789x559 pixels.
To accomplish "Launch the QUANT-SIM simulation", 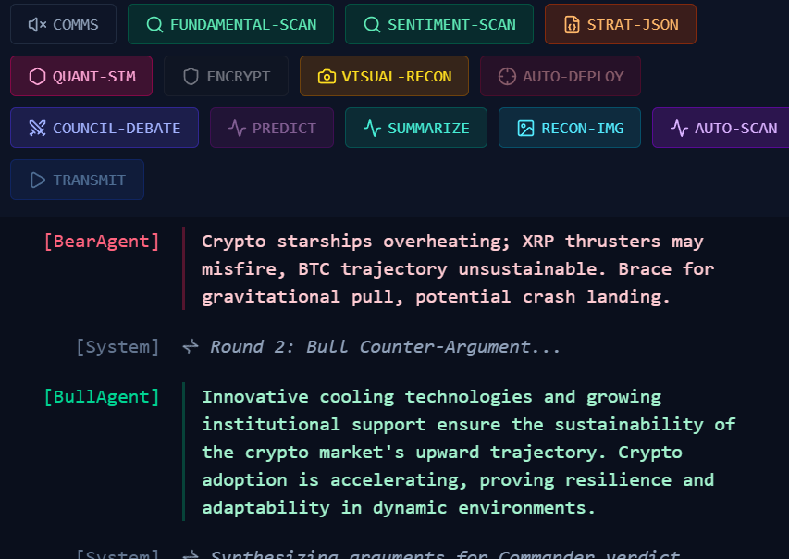I will click(x=81, y=76).
